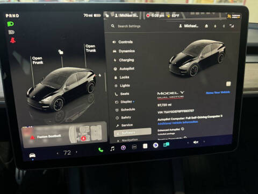
Task: Tap the lock icon in top status bar
Action: pos(107,15)
